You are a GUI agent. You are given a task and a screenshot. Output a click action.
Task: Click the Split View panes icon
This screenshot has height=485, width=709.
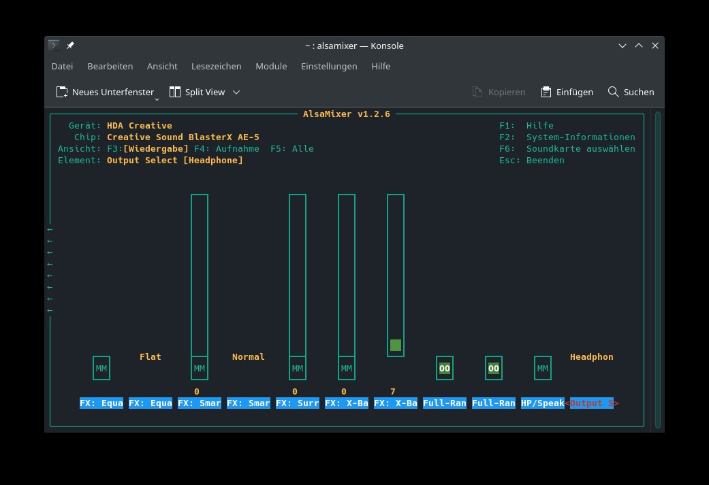pos(175,92)
